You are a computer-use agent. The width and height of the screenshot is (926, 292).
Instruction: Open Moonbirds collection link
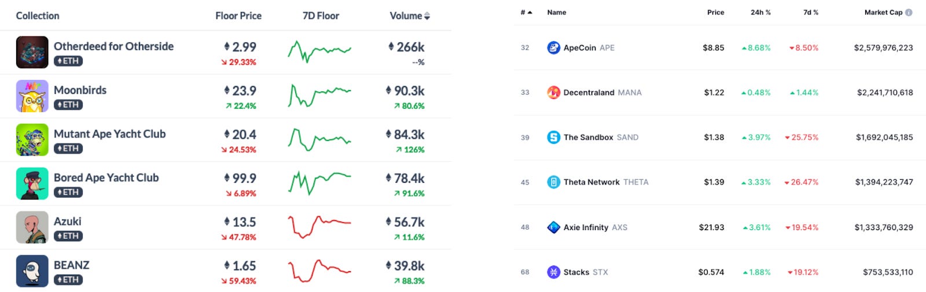point(80,90)
